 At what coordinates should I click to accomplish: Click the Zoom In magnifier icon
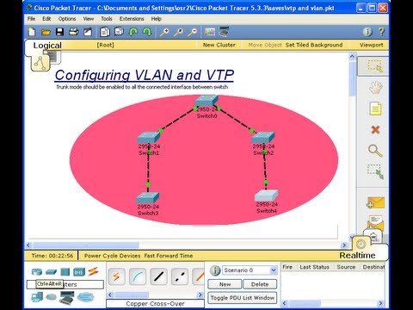[164, 32]
